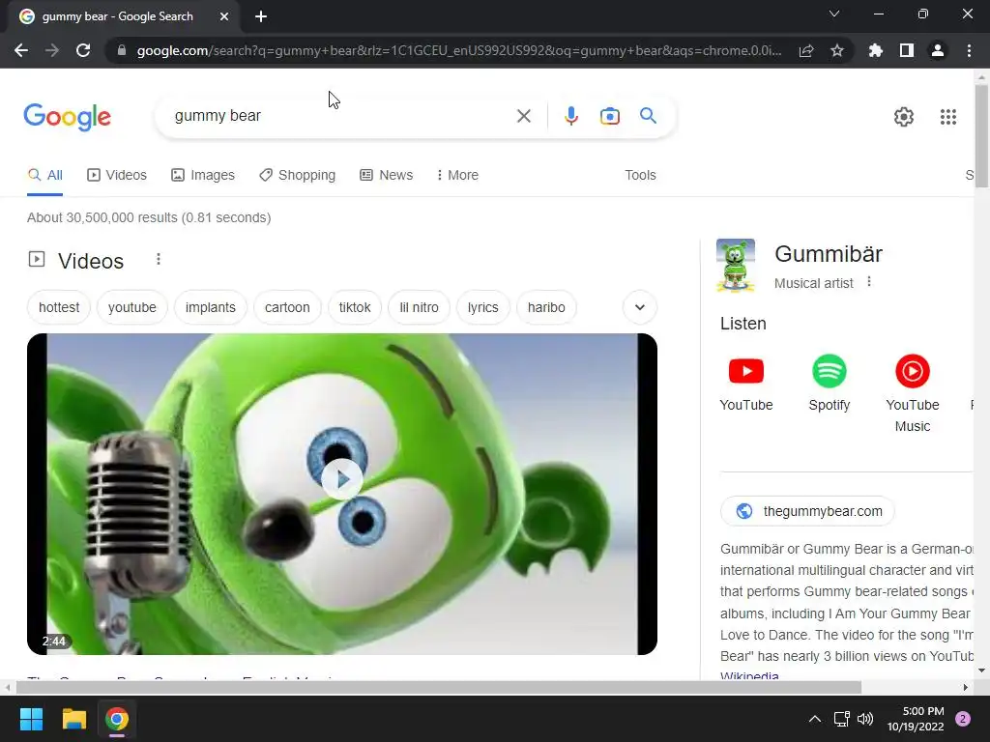Viewport: 990px width, 742px height.
Task: Filter videos by the implants chip
Action: (x=210, y=307)
